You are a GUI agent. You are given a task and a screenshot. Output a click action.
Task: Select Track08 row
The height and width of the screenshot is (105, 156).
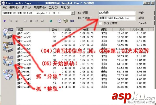(85, 60)
